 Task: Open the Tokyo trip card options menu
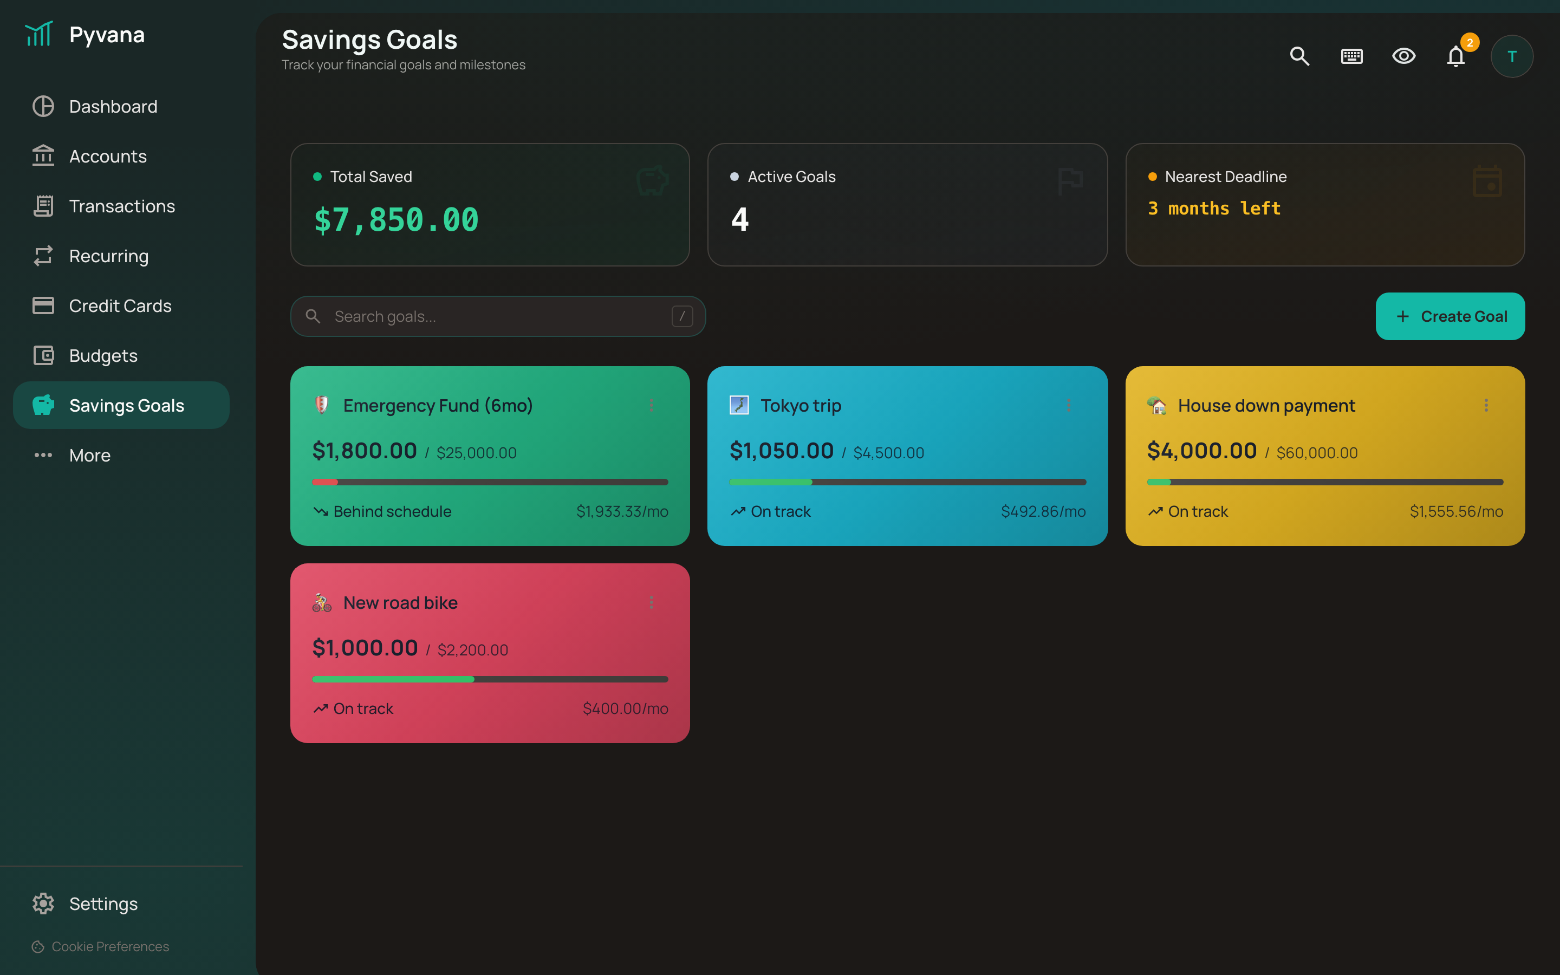pos(1068,405)
